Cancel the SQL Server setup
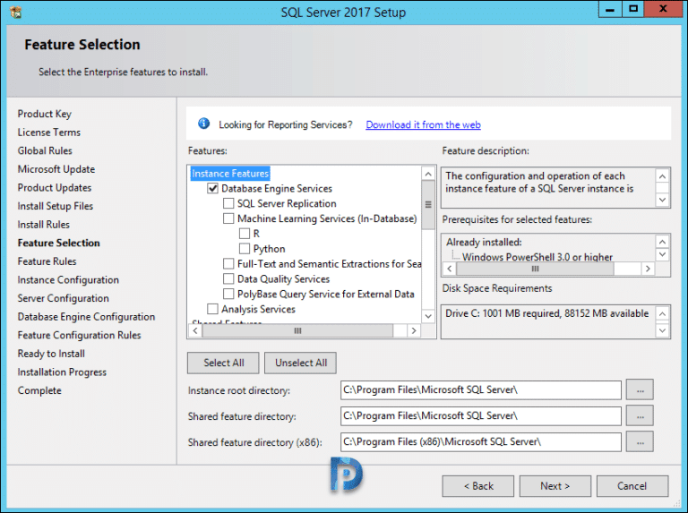This screenshot has height=513, width=688. 632,486
